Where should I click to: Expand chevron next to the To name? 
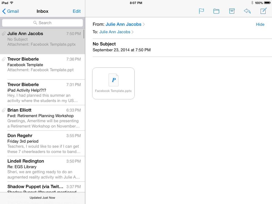coord(133,32)
